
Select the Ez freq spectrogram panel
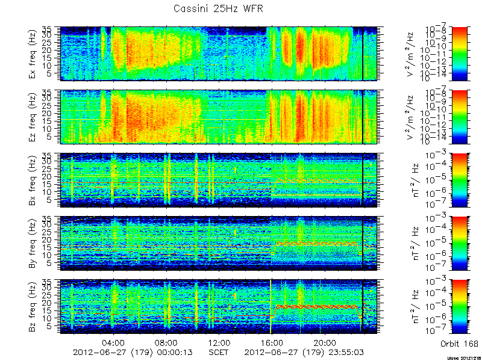(219, 117)
